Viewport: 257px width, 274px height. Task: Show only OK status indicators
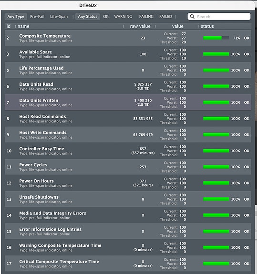tap(106, 17)
